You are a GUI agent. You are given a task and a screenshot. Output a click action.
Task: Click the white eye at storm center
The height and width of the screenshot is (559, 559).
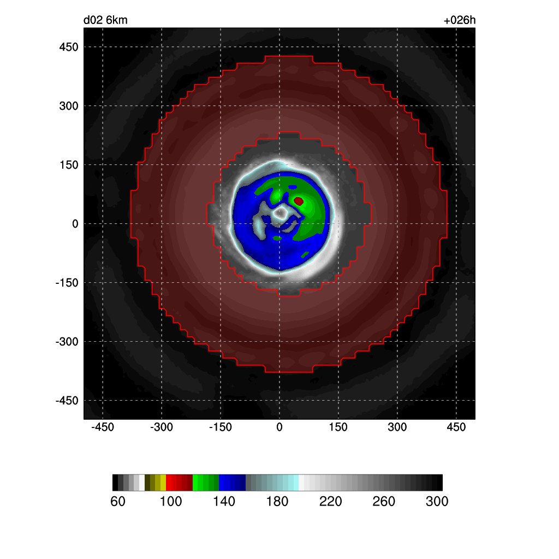pyautogui.click(x=281, y=213)
